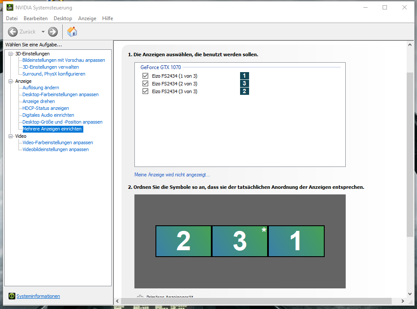417x309 pixels.
Task: Uncheck Eizo FS2434 (1 von 3)
Action: pyautogui.click(x=145, y=76)
